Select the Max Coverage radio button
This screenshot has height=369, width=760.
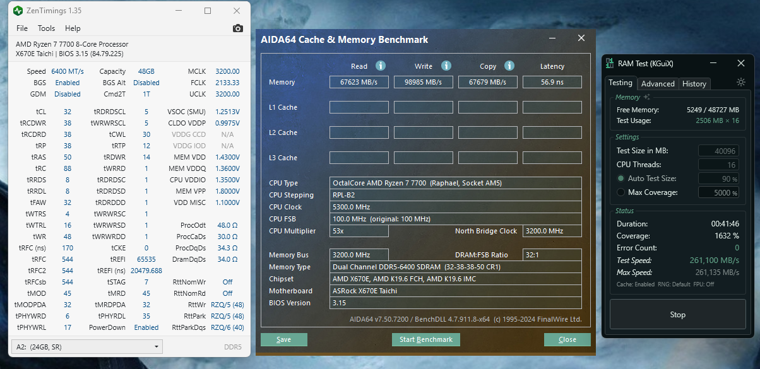point(622,192)
